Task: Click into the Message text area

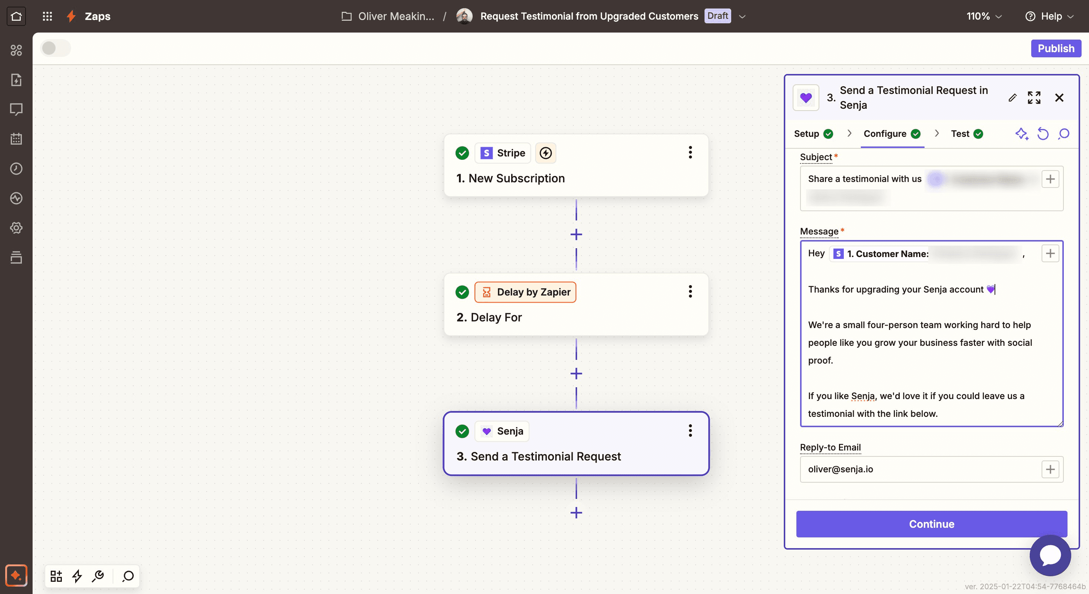Action: pos(932,334)
